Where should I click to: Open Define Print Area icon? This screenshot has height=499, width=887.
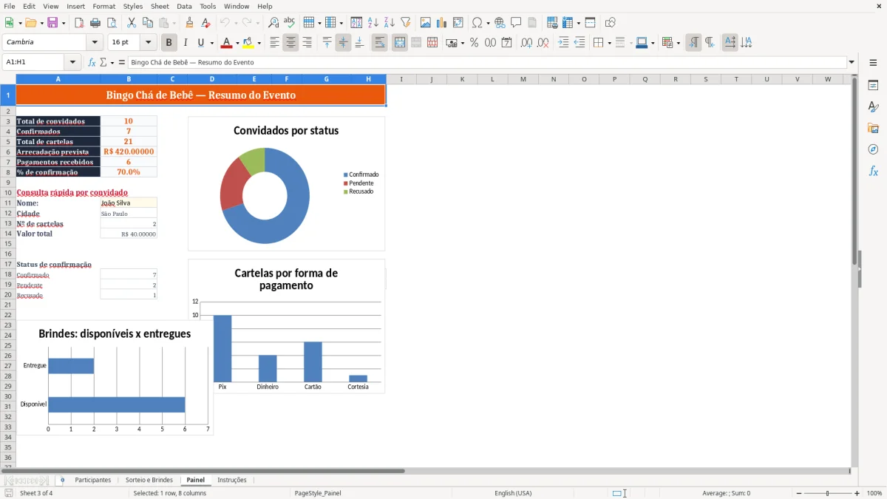click(x=552, y=23)
